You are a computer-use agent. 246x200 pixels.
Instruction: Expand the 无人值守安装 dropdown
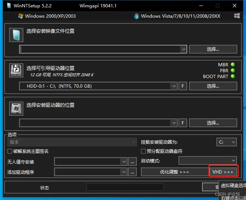click(124, 162)
